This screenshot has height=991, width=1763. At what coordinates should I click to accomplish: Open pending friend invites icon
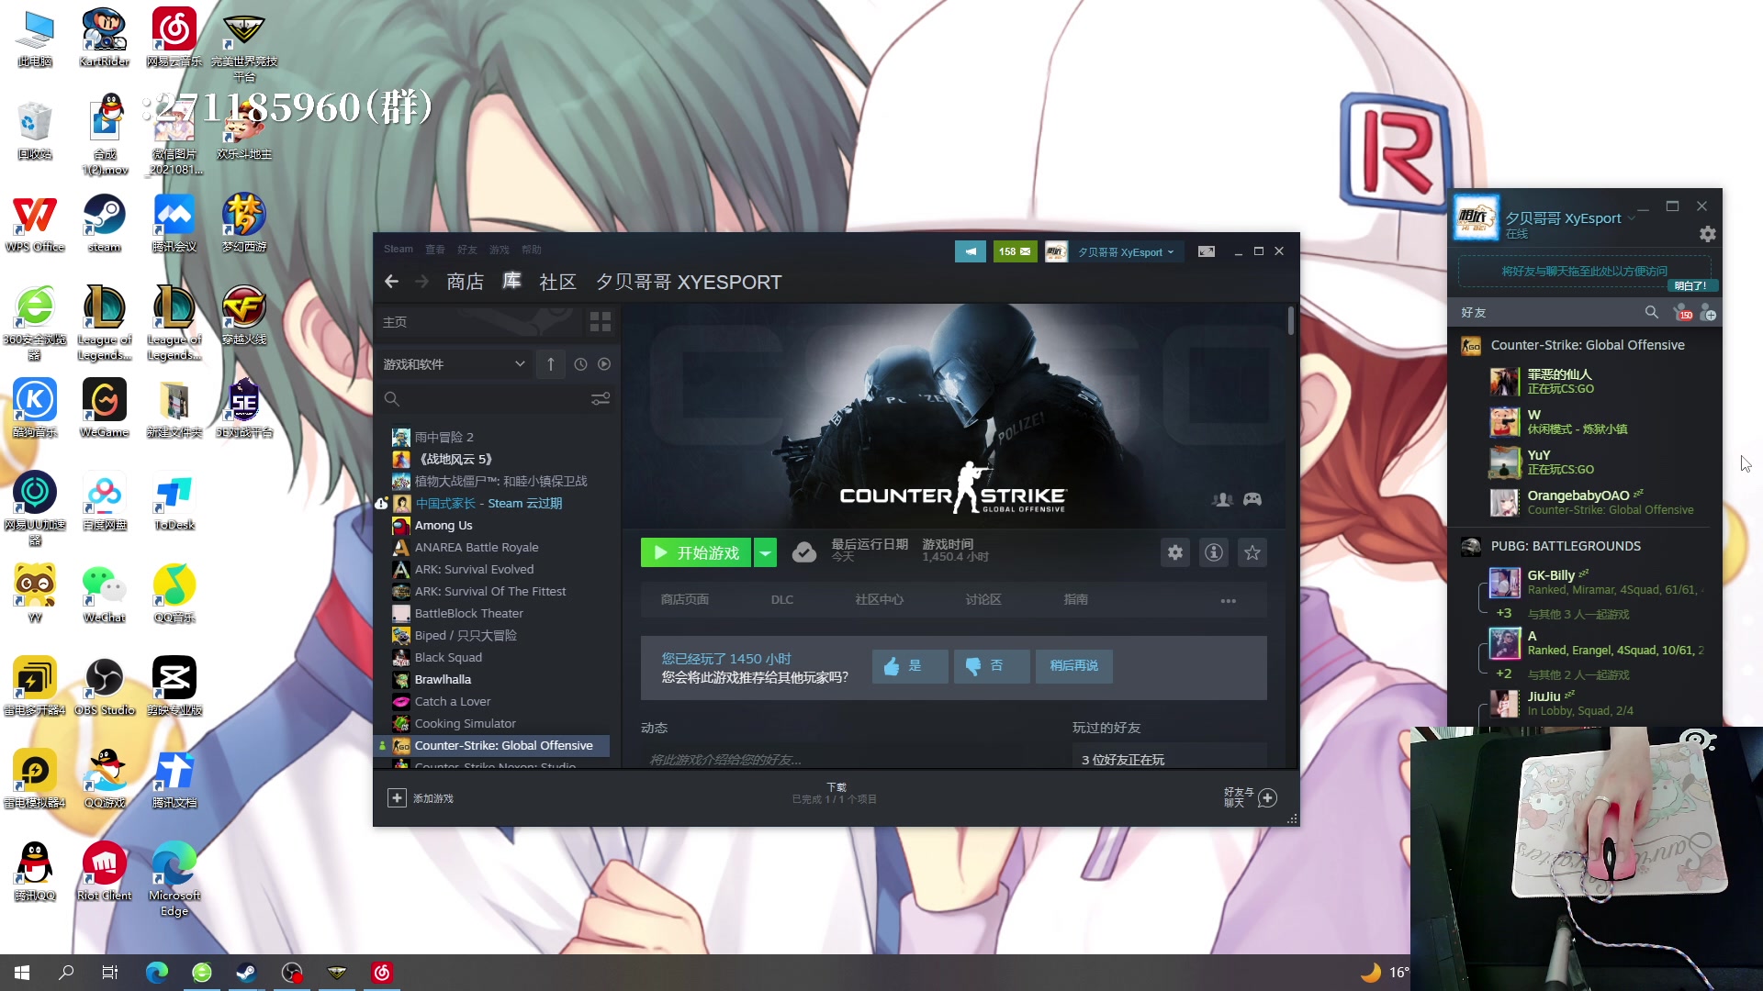(1682, 313)
